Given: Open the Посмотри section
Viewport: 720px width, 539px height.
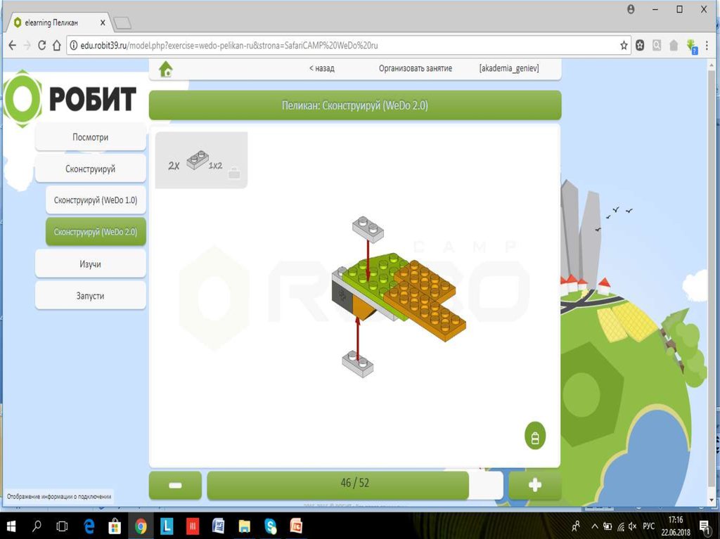Looking at the screenshot, I should 91,137.
